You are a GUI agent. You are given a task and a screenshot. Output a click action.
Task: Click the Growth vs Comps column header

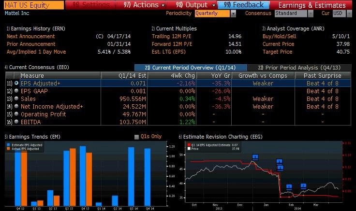[x=263, y=75]
